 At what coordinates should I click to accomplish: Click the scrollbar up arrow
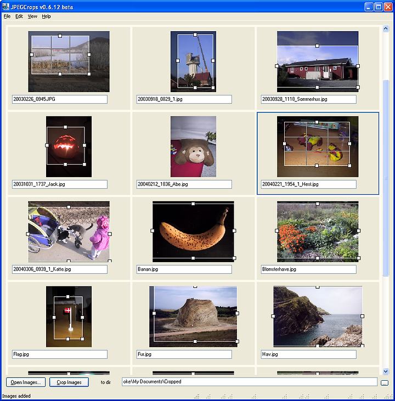(x=386, y=29)
